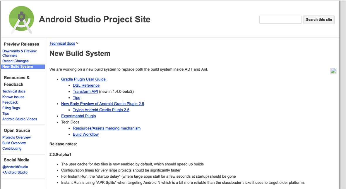Image resolution: width=346 pixels, height=189 pixels.
Task: Open Experimental Plugin link
Action: [x=78, y=116]
